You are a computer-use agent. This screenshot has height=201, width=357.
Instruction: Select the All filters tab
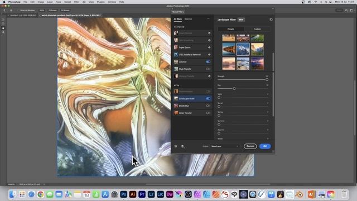pyautogui.click(x=178, y=19)
